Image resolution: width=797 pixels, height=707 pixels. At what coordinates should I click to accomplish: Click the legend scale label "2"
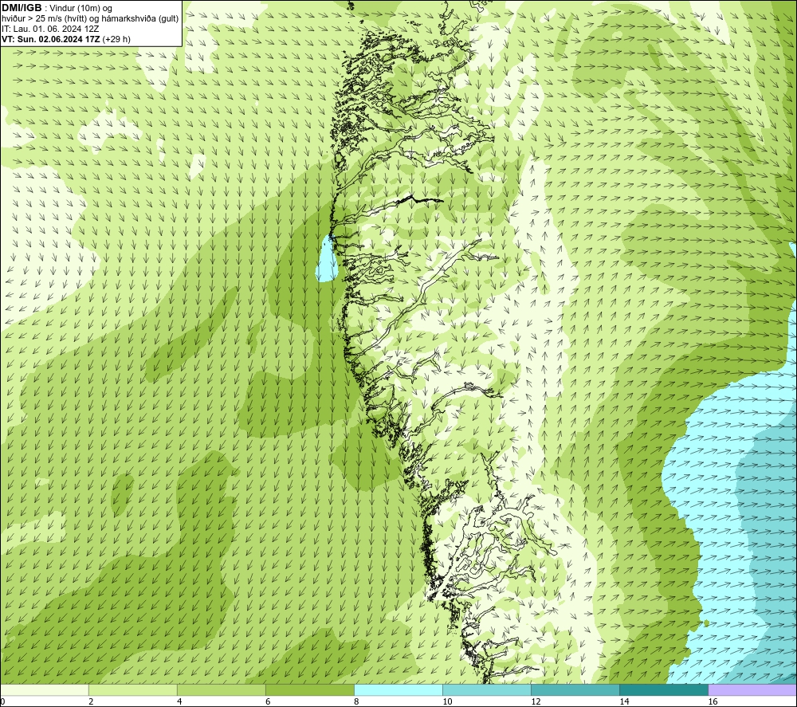[x=91, y=702]
